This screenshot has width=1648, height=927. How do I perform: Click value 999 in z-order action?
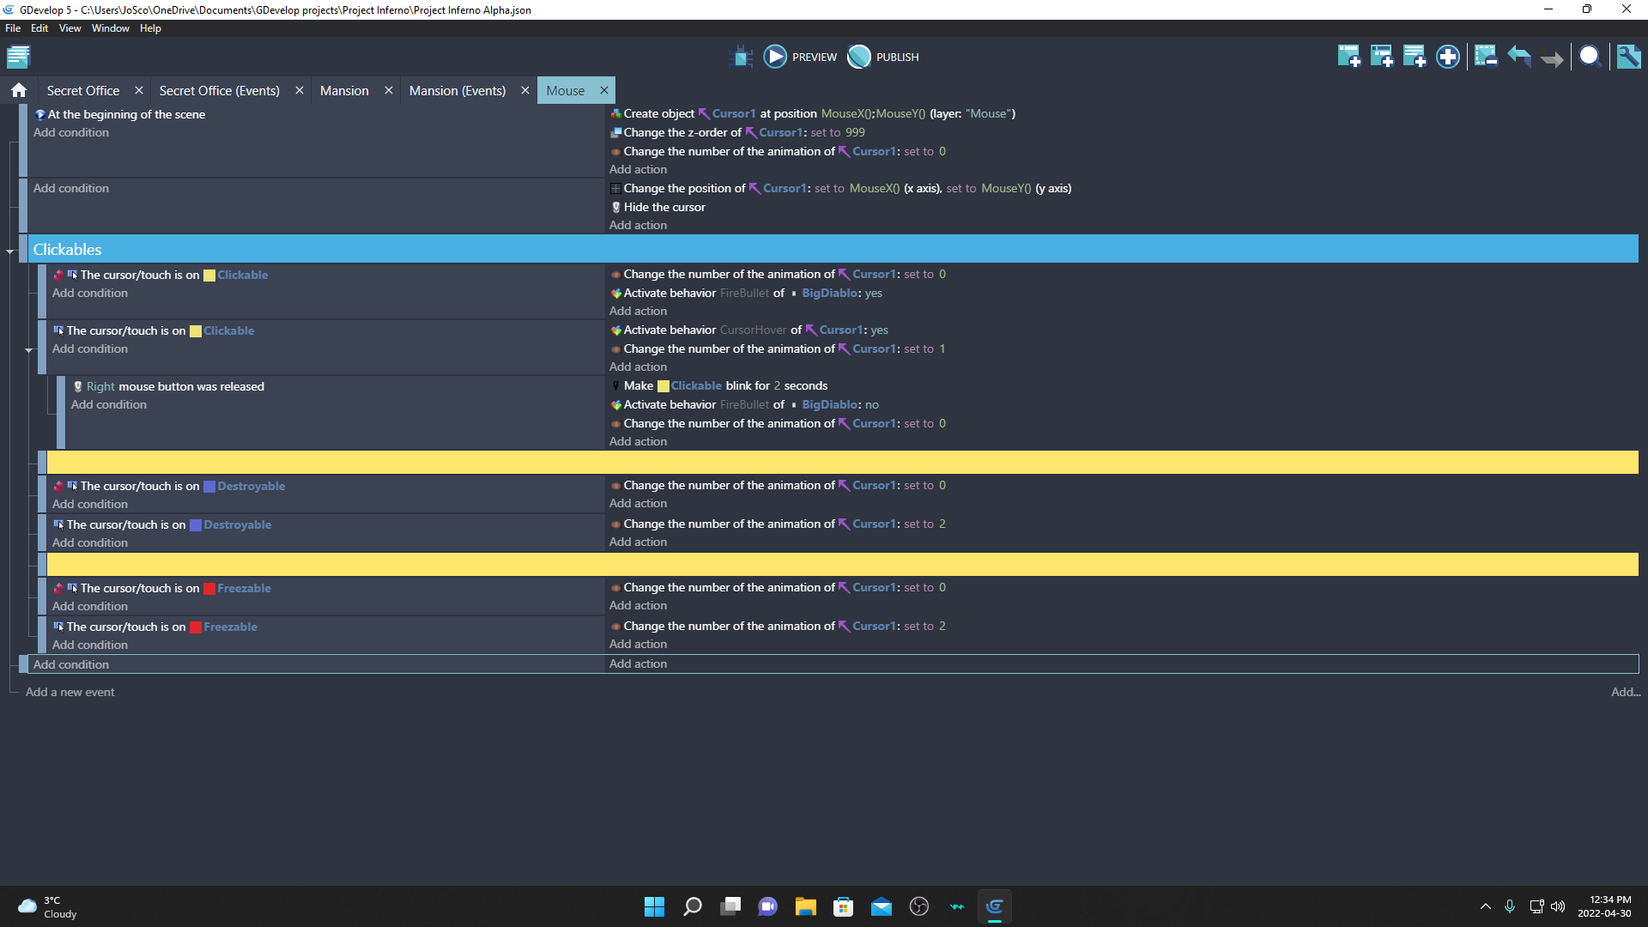(855, 132)
